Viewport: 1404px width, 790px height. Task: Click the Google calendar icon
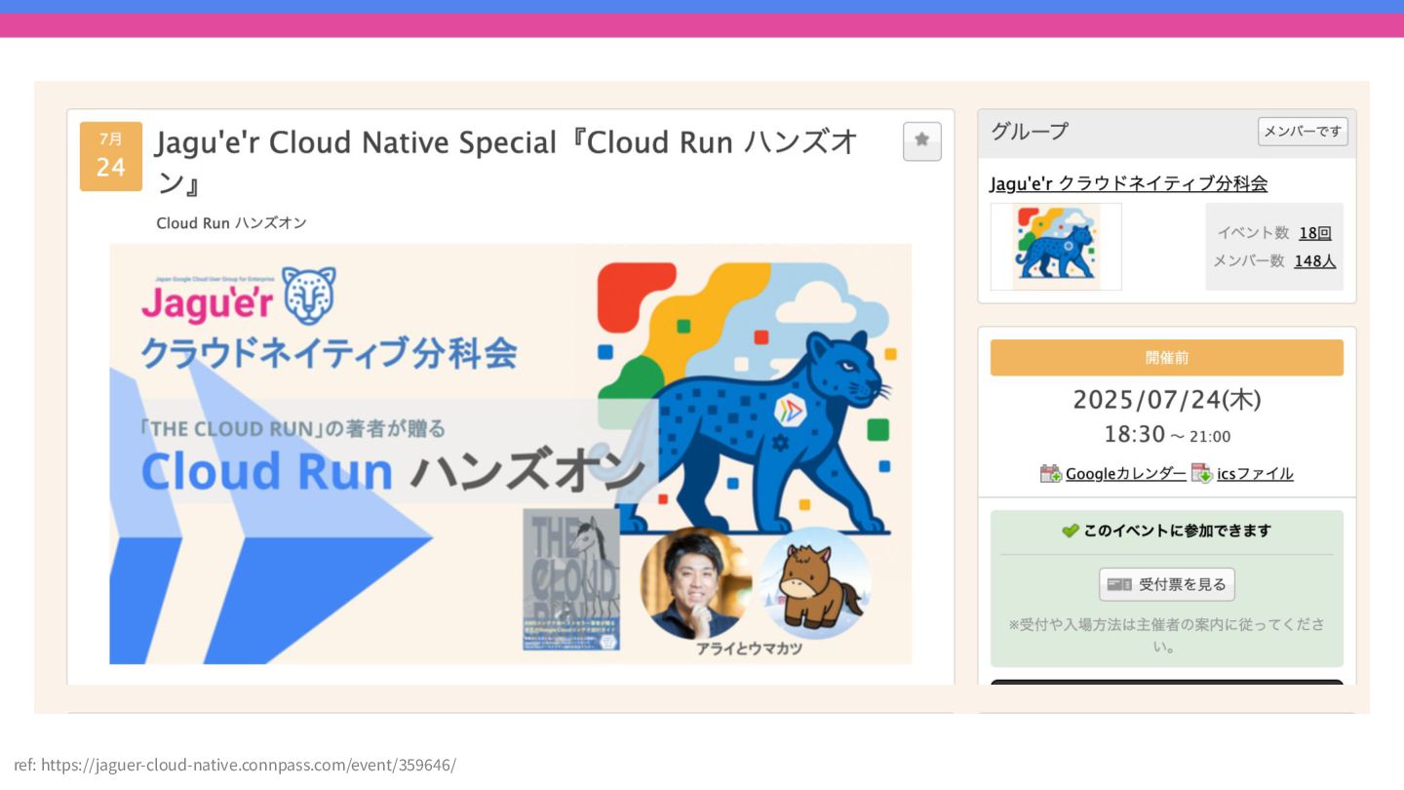1050,474
